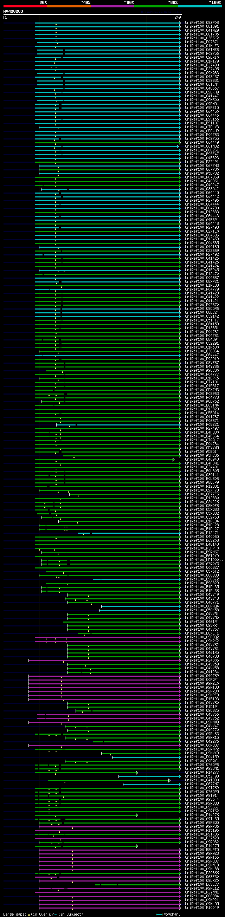Select UniRef100_Q1KLZ3 label
Viewport: 225px width, 917px height.
coord(202,46)
